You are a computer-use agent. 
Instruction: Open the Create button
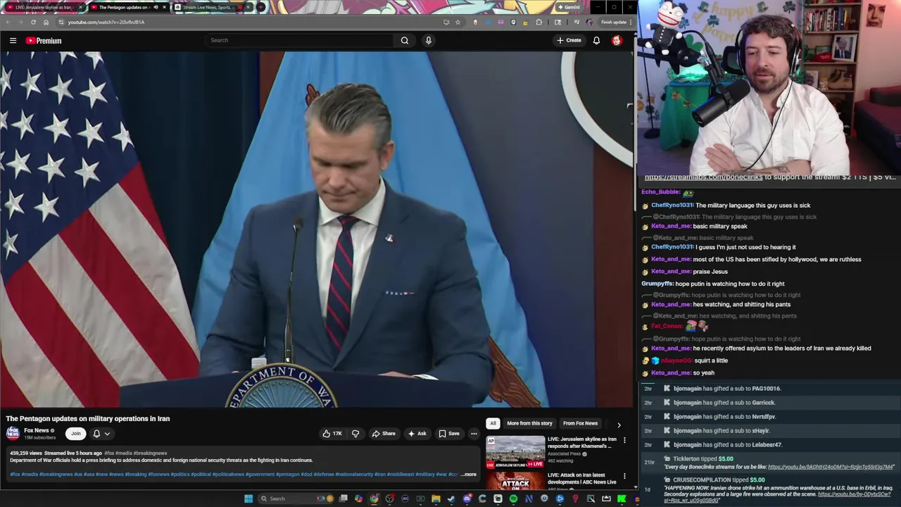(x=569, y=40)
